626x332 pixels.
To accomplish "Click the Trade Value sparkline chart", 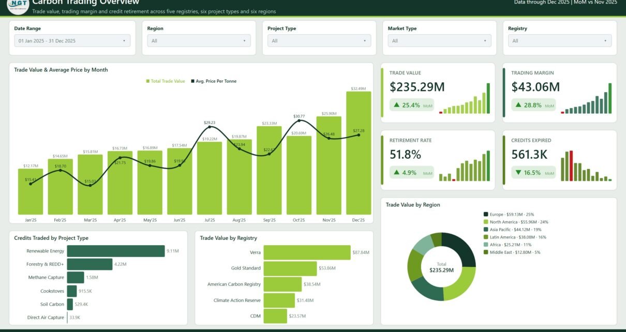I will point(464,98).
